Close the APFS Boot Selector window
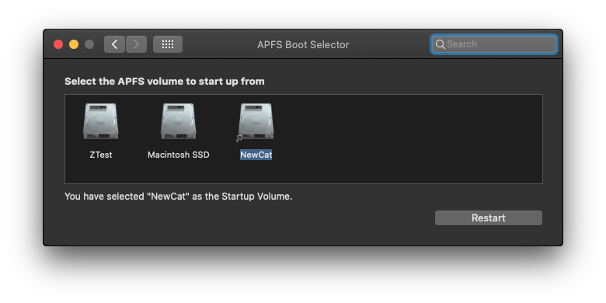This screenshot has height=303, width=606. (58, 44)
